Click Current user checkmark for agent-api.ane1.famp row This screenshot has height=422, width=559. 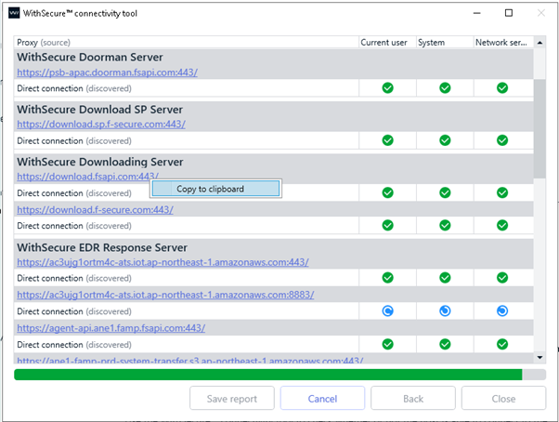pyautogui.click(x=387, y=344)
